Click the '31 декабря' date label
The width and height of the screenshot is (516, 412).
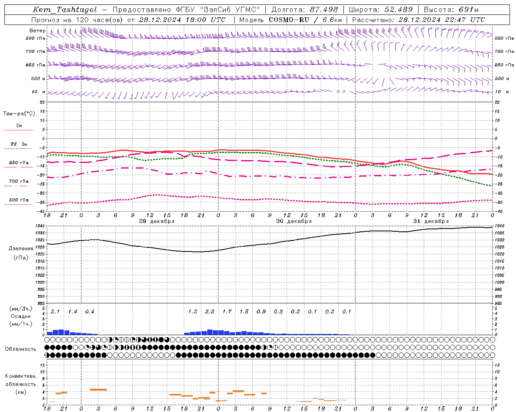click(431, 221)
